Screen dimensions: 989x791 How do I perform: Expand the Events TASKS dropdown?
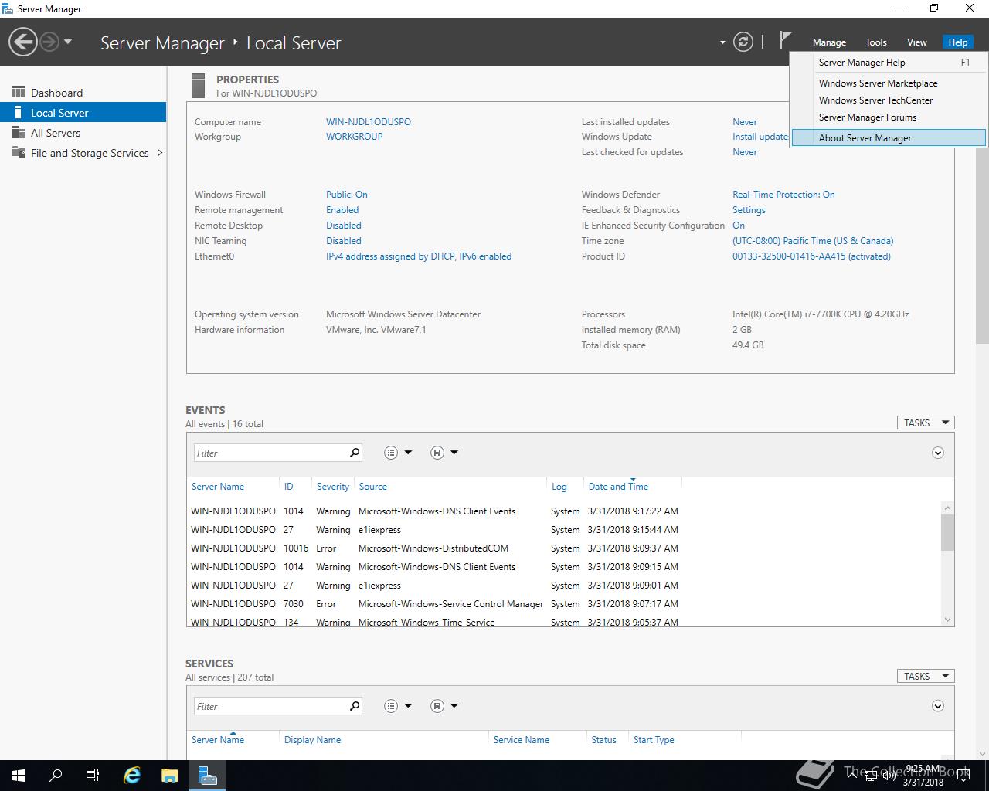925,423
